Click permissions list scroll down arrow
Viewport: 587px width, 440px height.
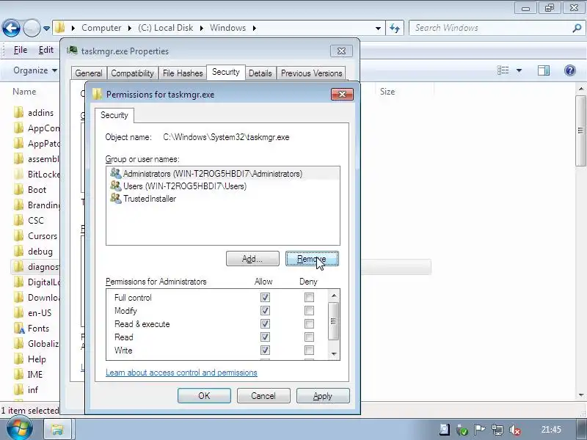coord(334,354)
